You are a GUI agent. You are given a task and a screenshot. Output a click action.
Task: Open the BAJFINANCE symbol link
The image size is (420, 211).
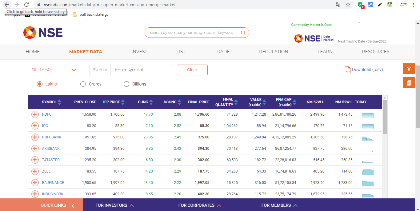pos(53,183)
